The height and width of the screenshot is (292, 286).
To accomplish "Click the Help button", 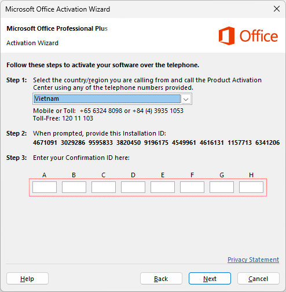I will point(27,279).
